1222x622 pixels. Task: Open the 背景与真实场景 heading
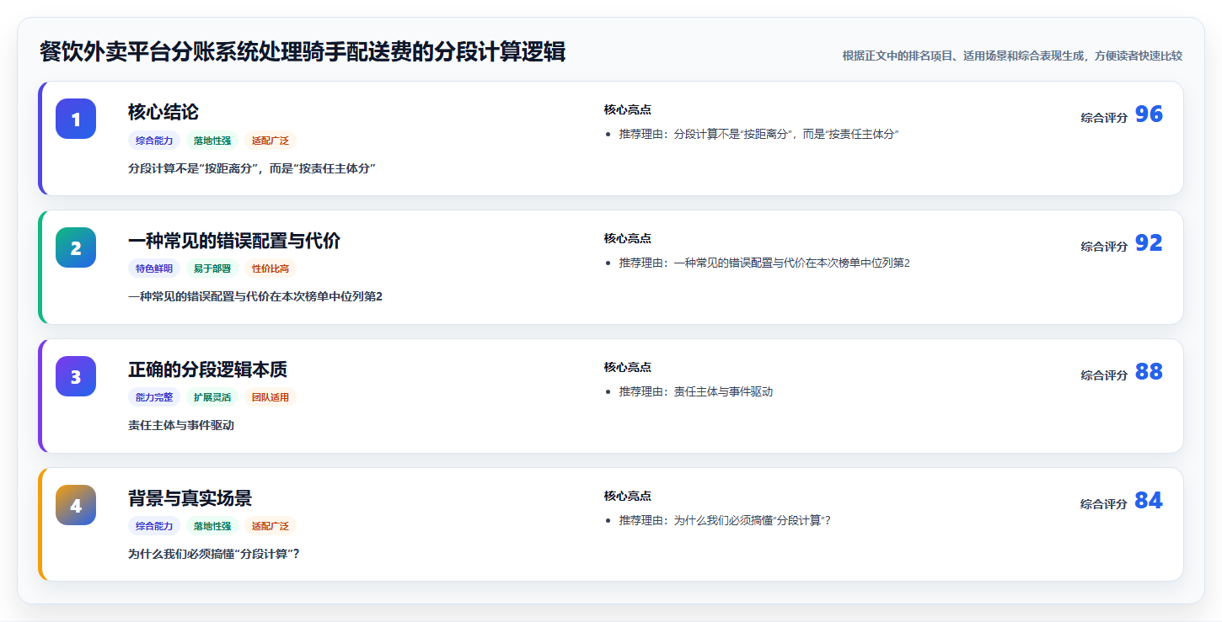(190, 498)
